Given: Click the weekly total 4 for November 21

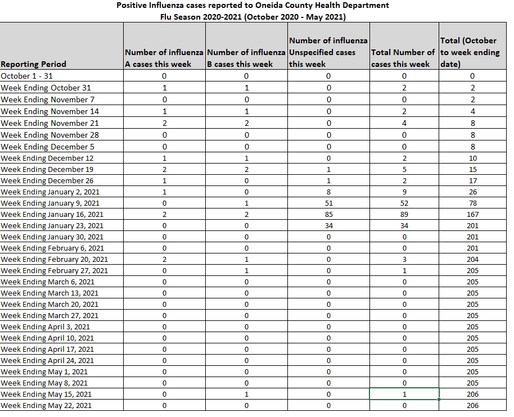Looking at the screenshot, I should pyautogui.click(x=404, y=123).
